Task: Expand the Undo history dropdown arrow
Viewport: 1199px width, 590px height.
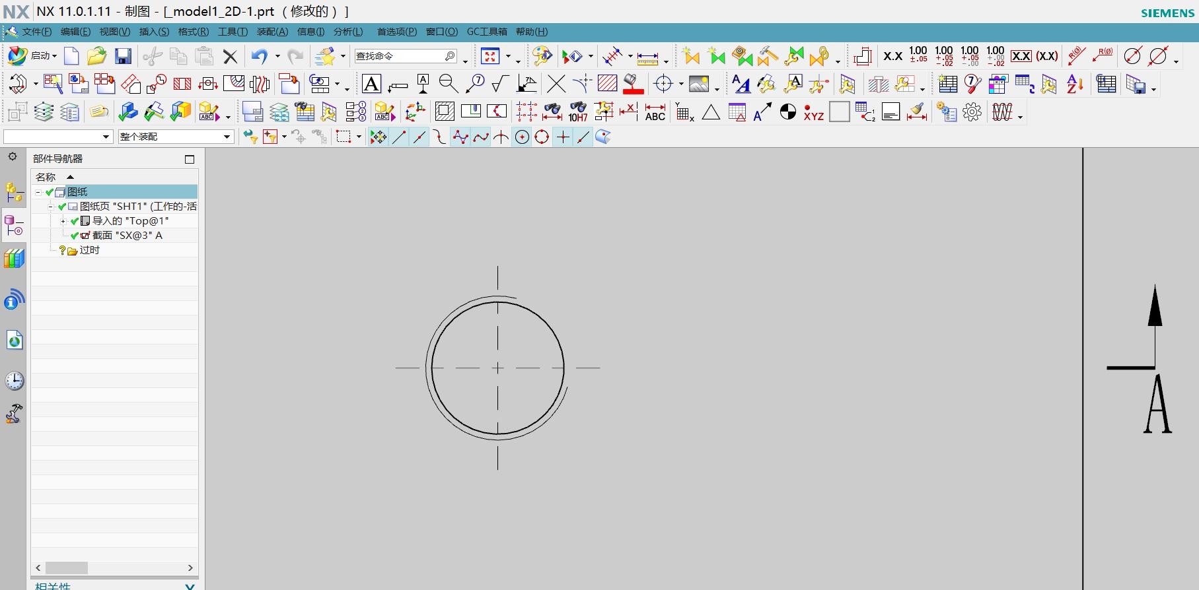Action: point(277,57)
